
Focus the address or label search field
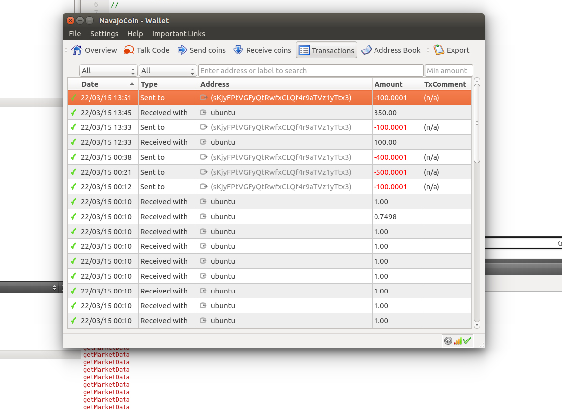[x=311, y=71]
